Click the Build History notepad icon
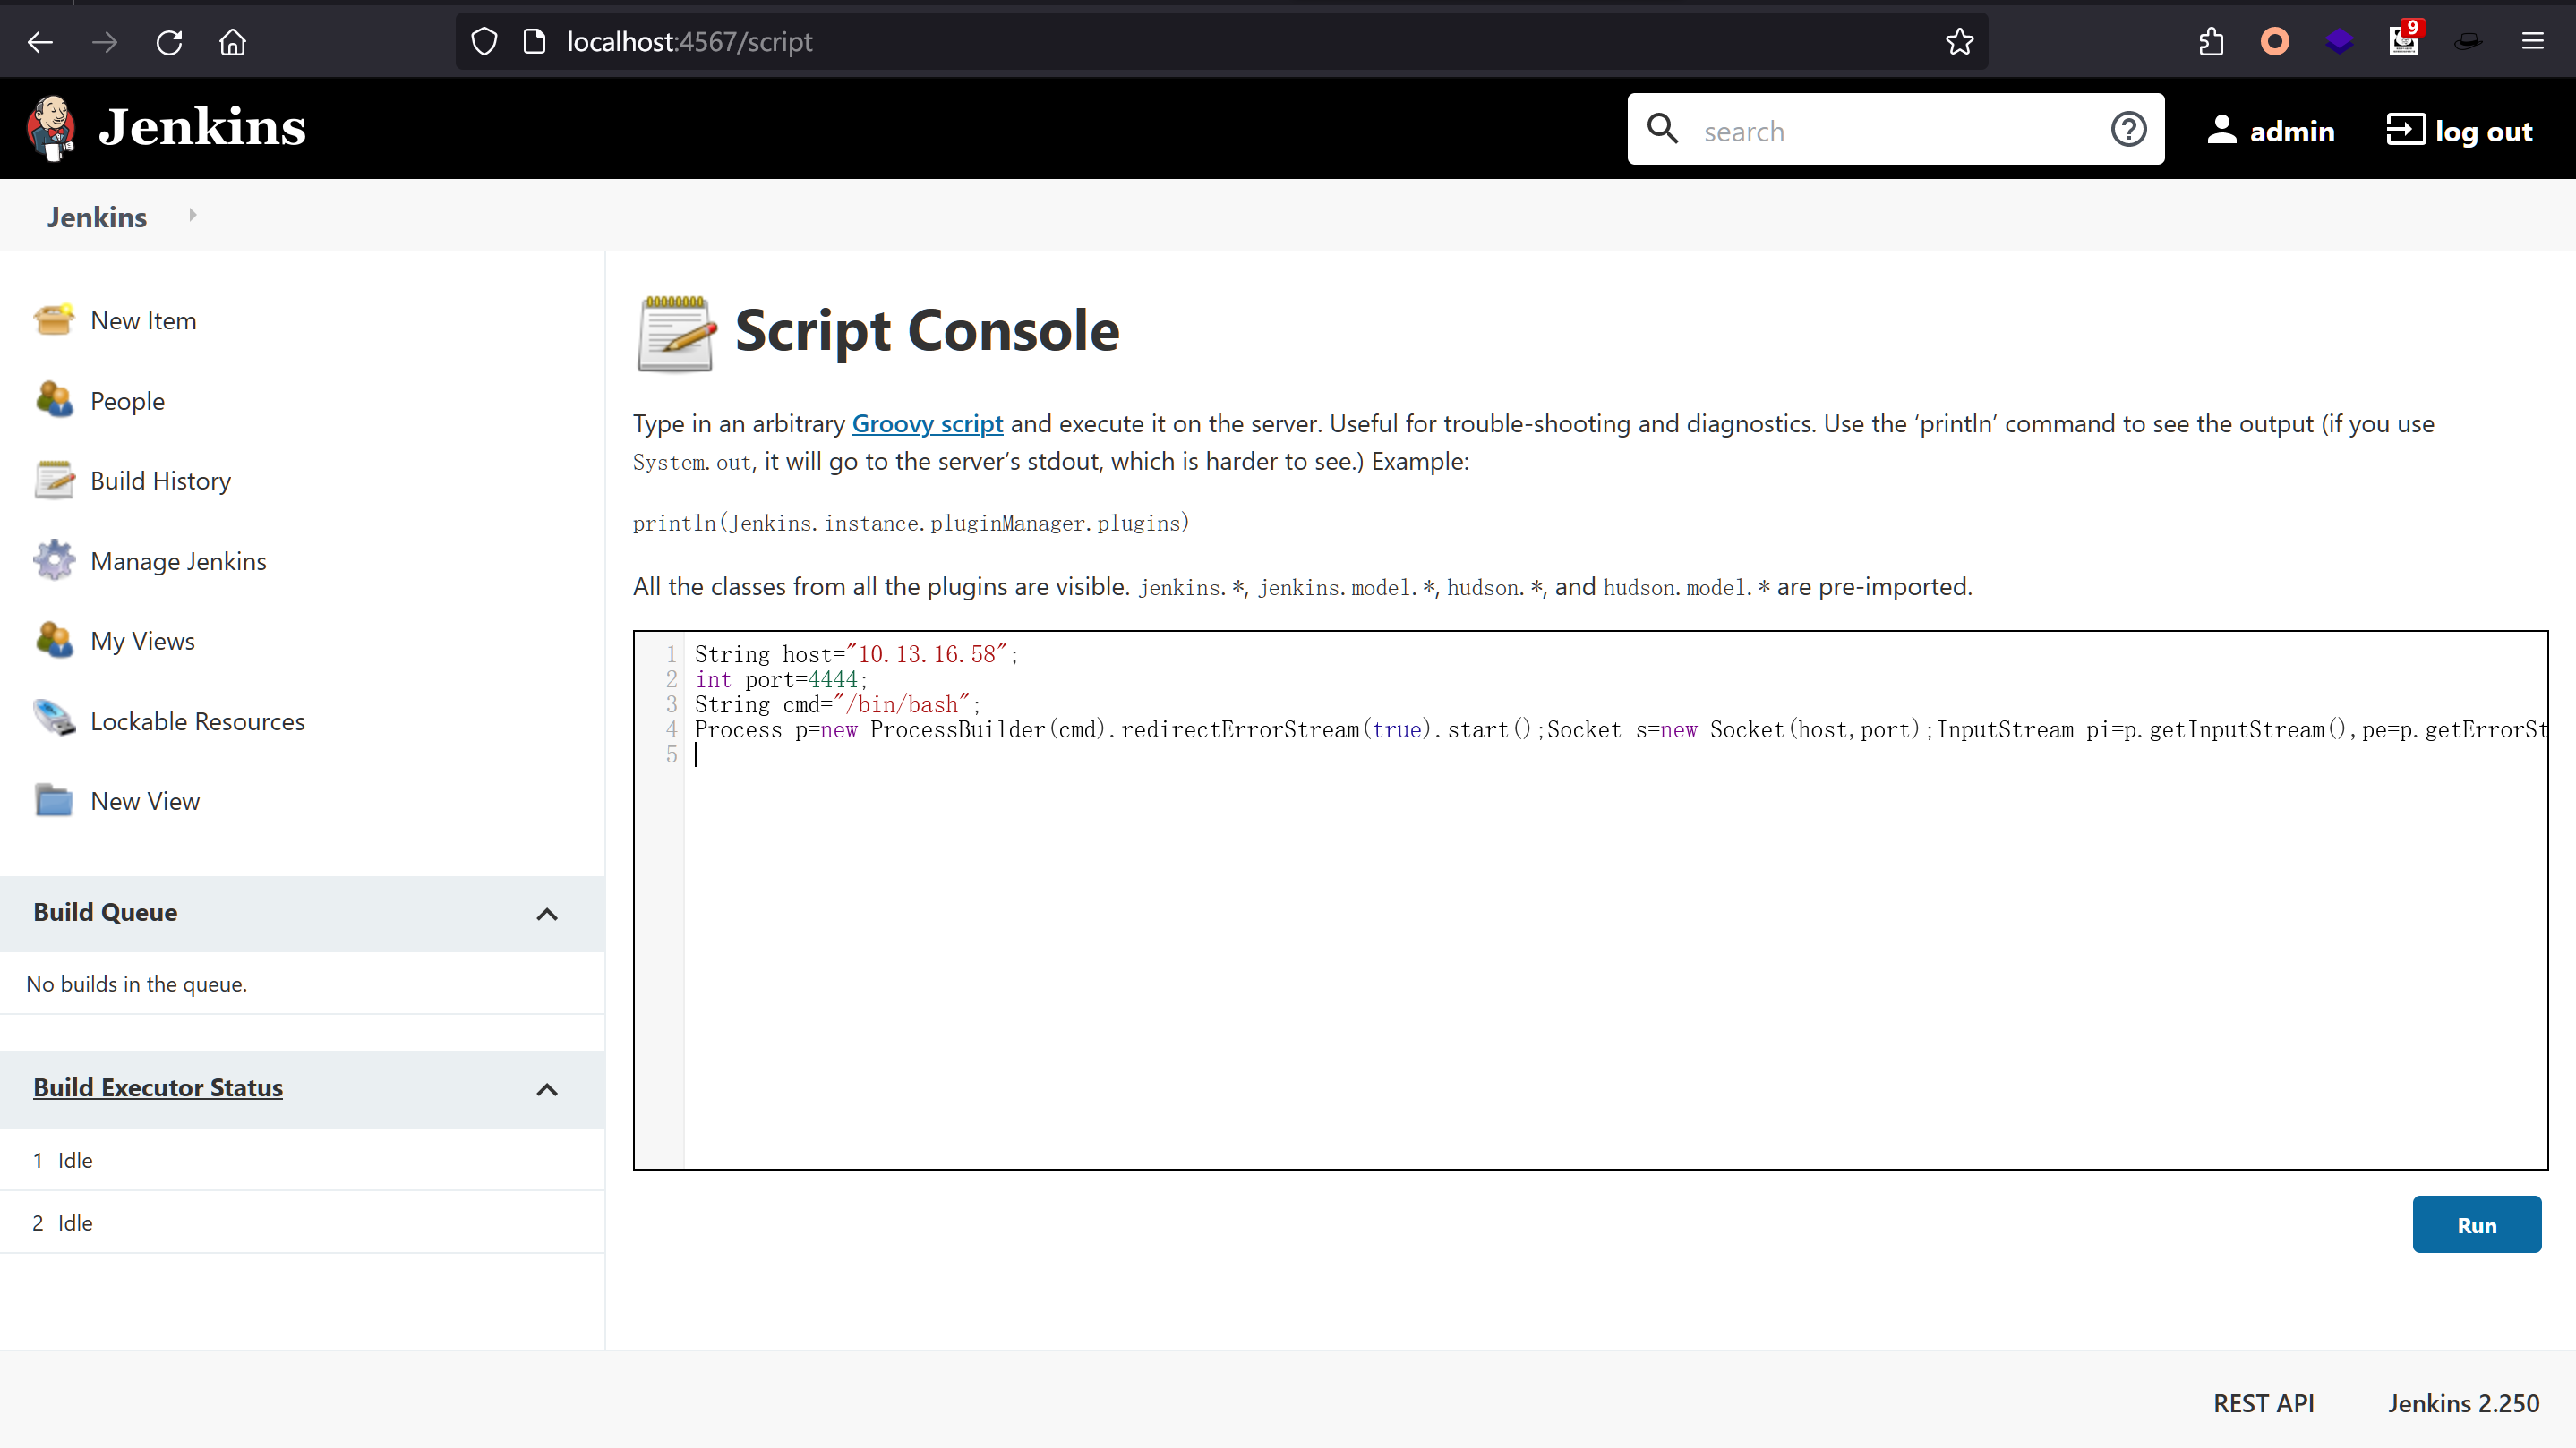 pyautogui.click(x=54, y=480)
